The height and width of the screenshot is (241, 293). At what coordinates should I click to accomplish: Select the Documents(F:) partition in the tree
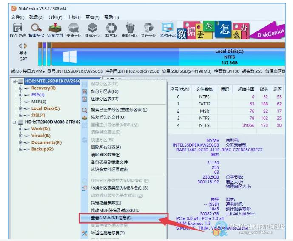pos(46,142)
